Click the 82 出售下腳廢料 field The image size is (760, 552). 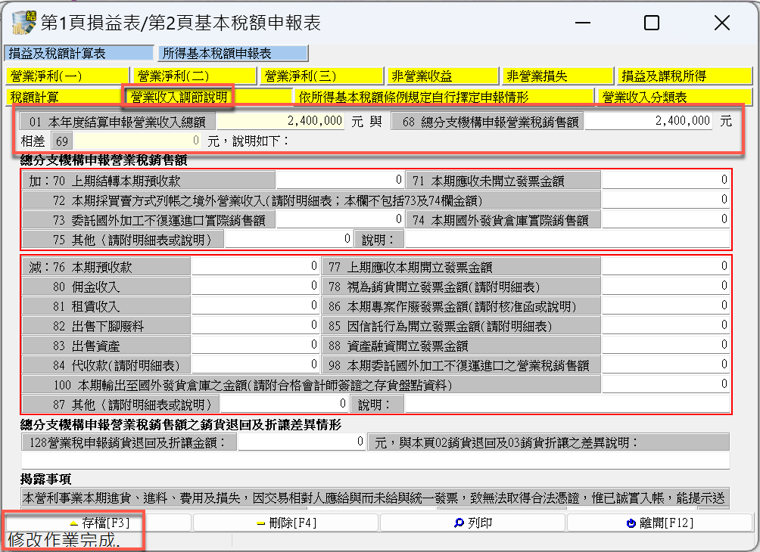click(x=255, y=325)
